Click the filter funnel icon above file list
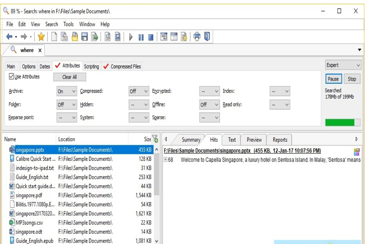366x244 pixels. click(155, 139)
